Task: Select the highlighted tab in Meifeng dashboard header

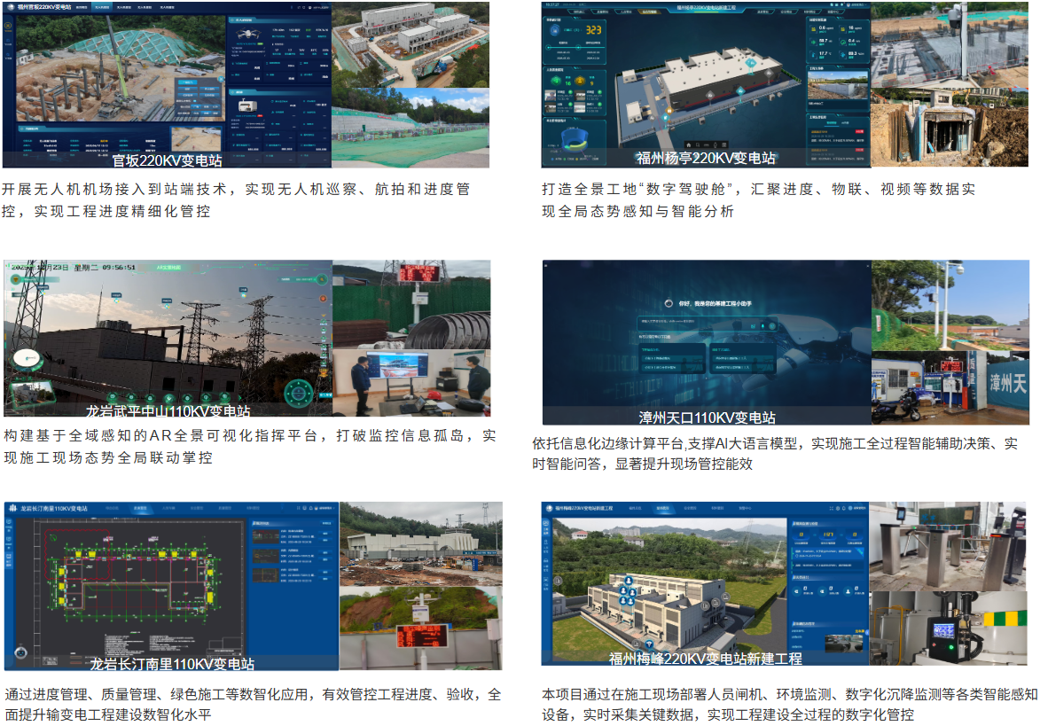Action: [662, 508]
